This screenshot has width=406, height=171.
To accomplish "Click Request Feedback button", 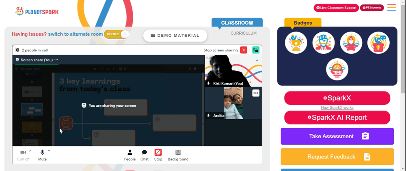I will 337,156.
